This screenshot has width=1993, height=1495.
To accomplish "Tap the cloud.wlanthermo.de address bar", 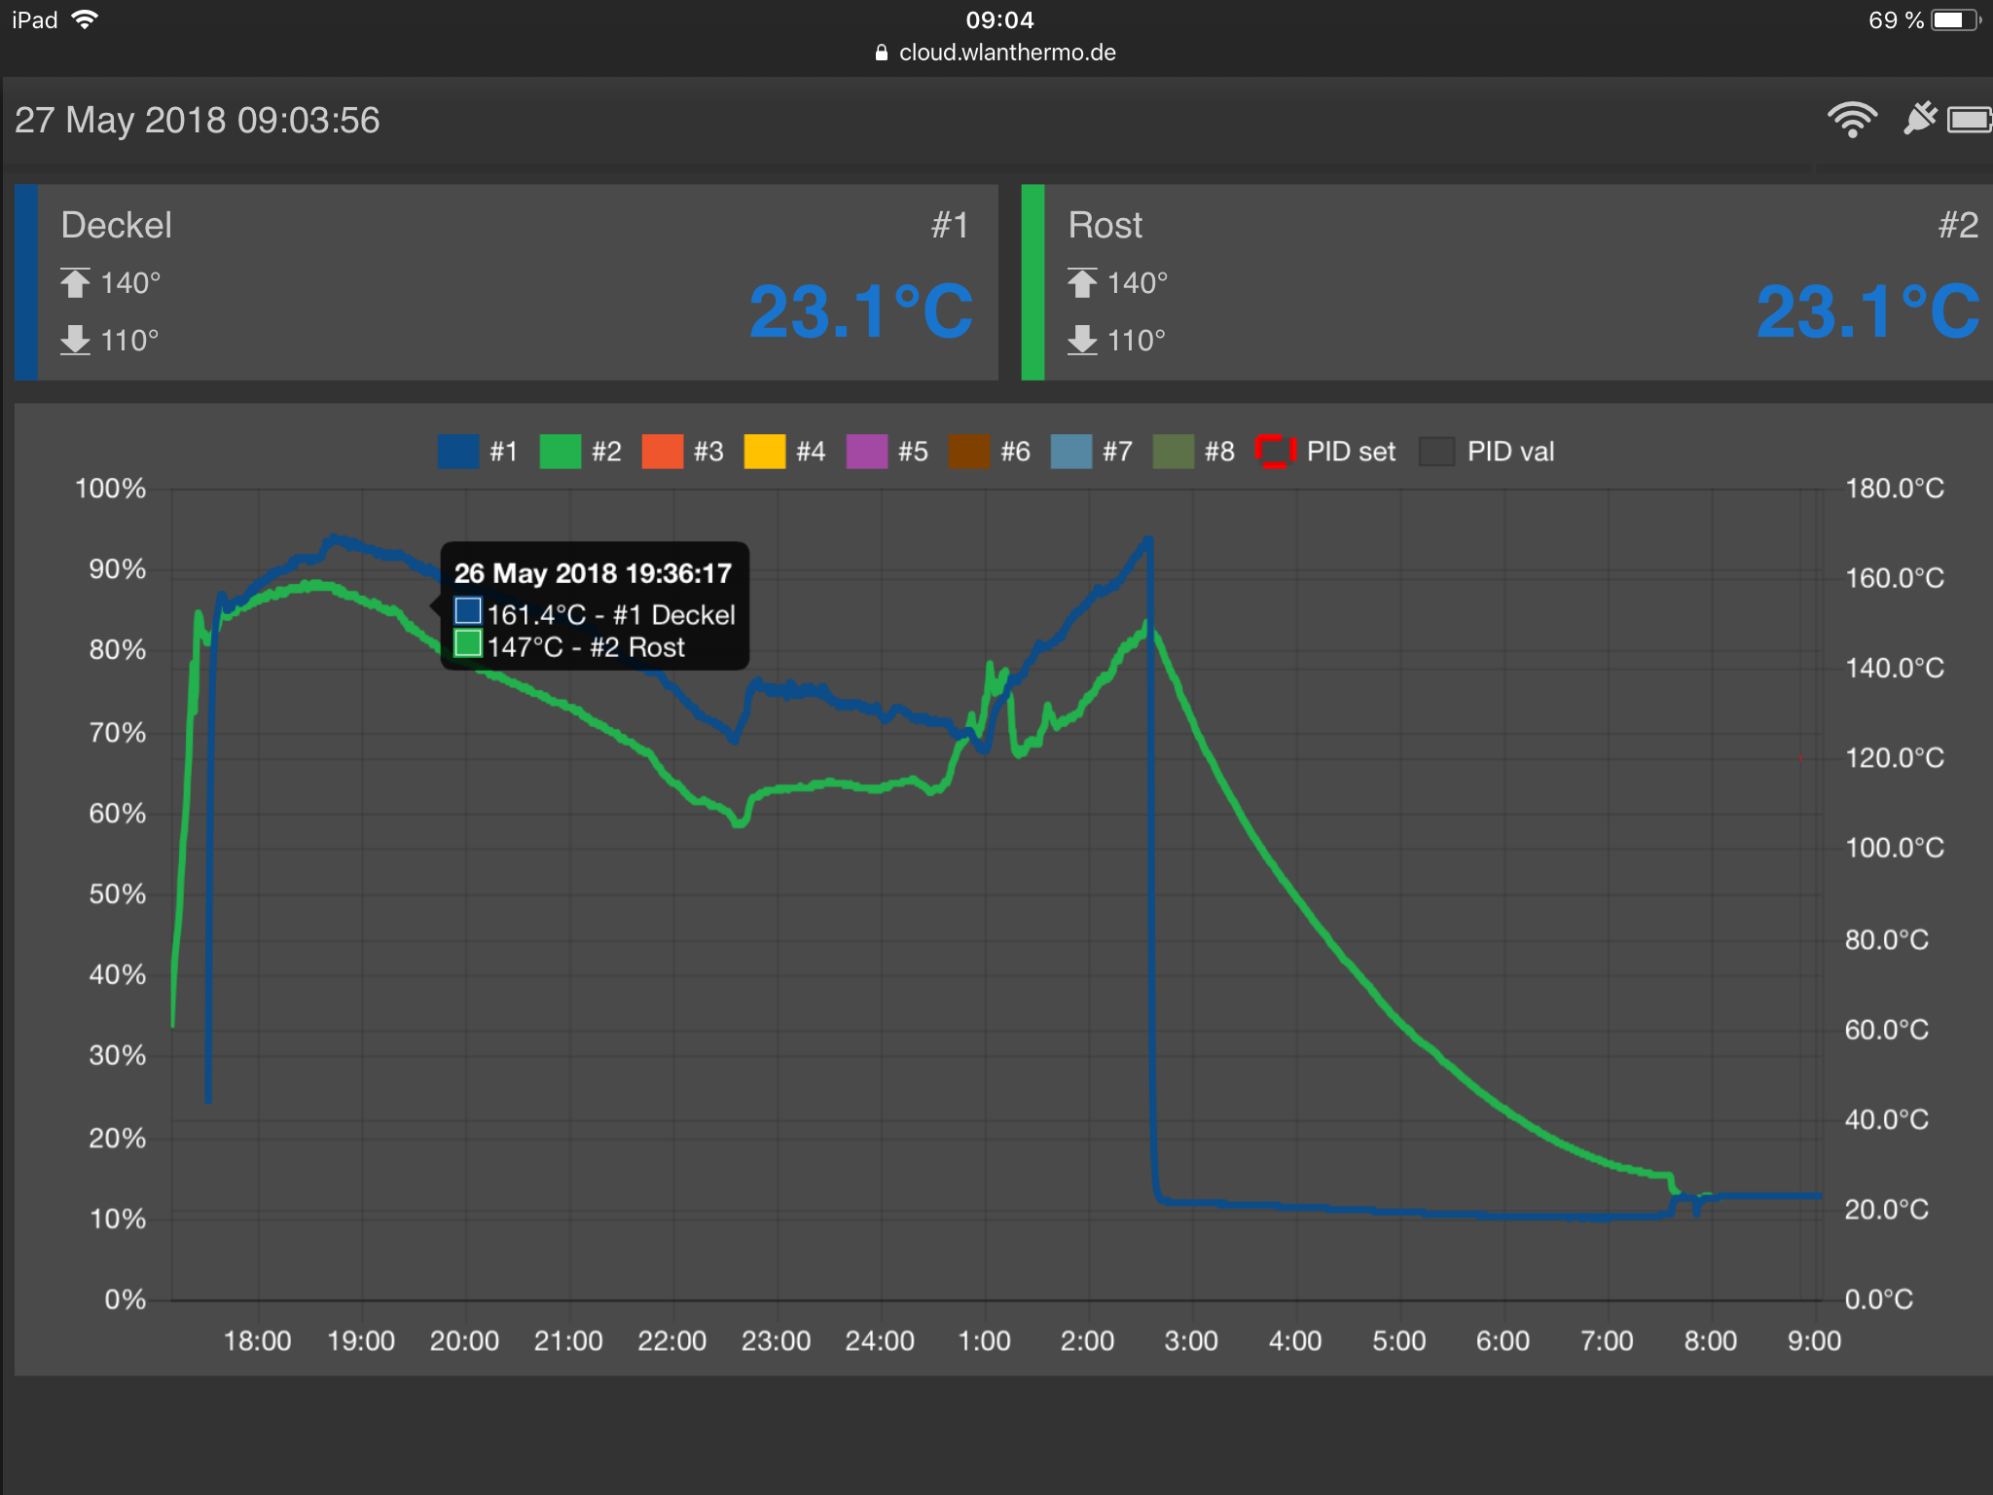I will 1006,53.
